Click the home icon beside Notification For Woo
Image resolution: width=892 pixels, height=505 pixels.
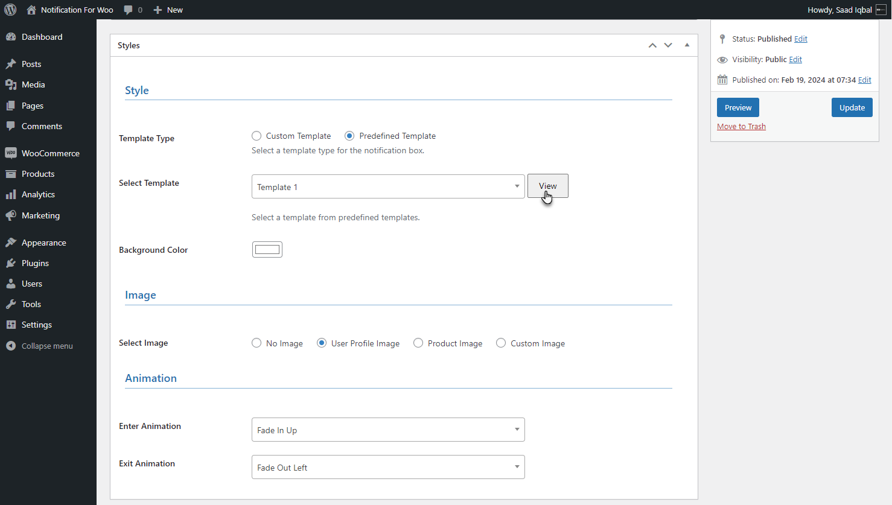point(31,10)
